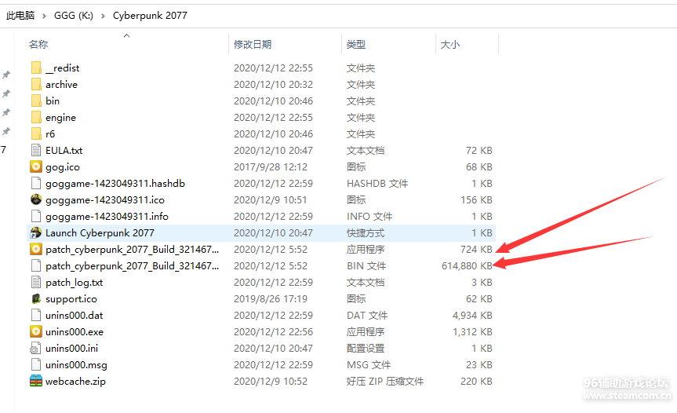677x413 pixels.
Task: Go to GGG (K:) drive breadcrumb
Action: tap(74, 15)
